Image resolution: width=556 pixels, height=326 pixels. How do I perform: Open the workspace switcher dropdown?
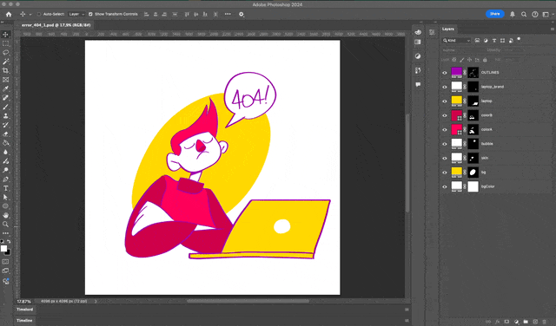(x=547, y=14)
